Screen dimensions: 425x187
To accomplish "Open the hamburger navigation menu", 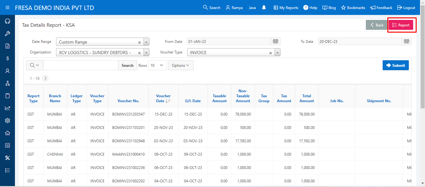I will (7, 7).
